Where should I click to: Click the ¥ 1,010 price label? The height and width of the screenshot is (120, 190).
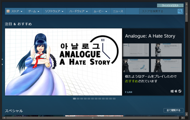[x=129, y=92]
